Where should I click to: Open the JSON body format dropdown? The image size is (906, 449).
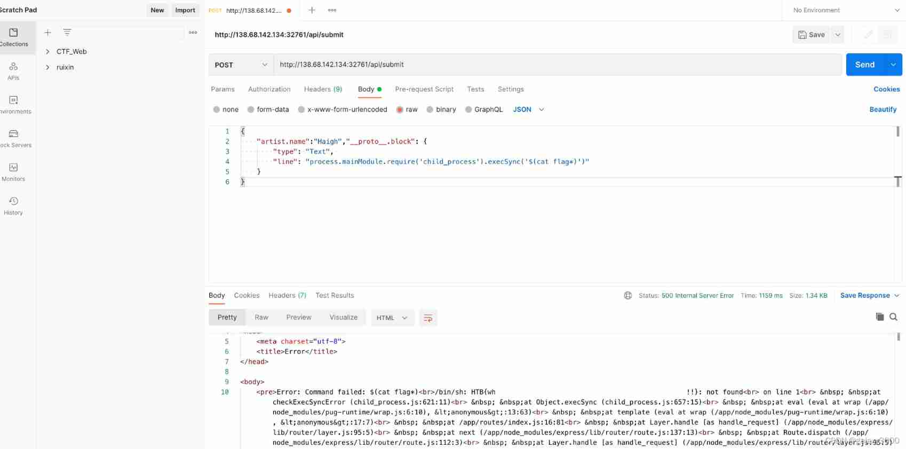pyautogui.click(x=529, y=109)
